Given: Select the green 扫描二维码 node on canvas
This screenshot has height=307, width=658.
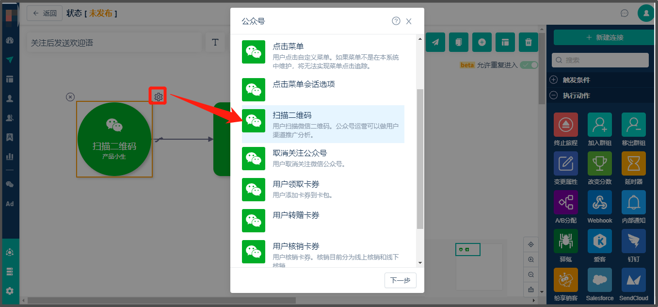Looking at the screenshot, I should pyautogui.click(x=114, y=139).
